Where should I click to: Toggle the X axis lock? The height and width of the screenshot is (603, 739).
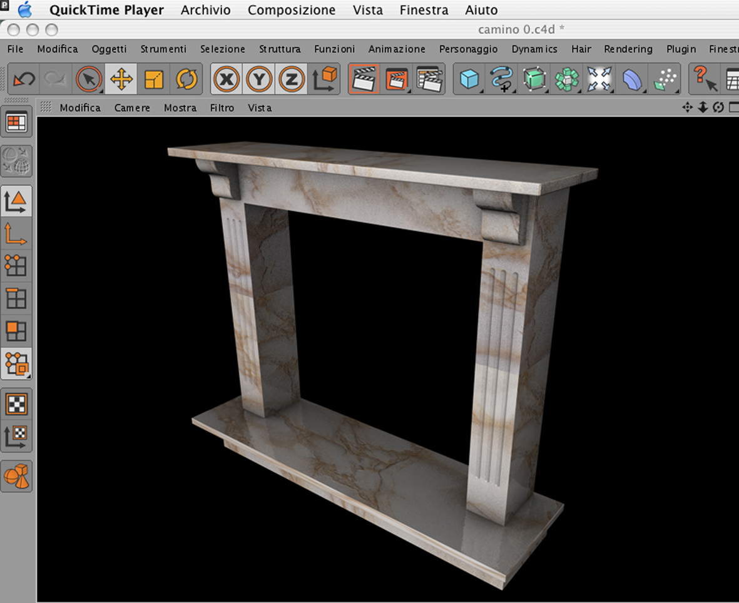[x=227, y=79]
